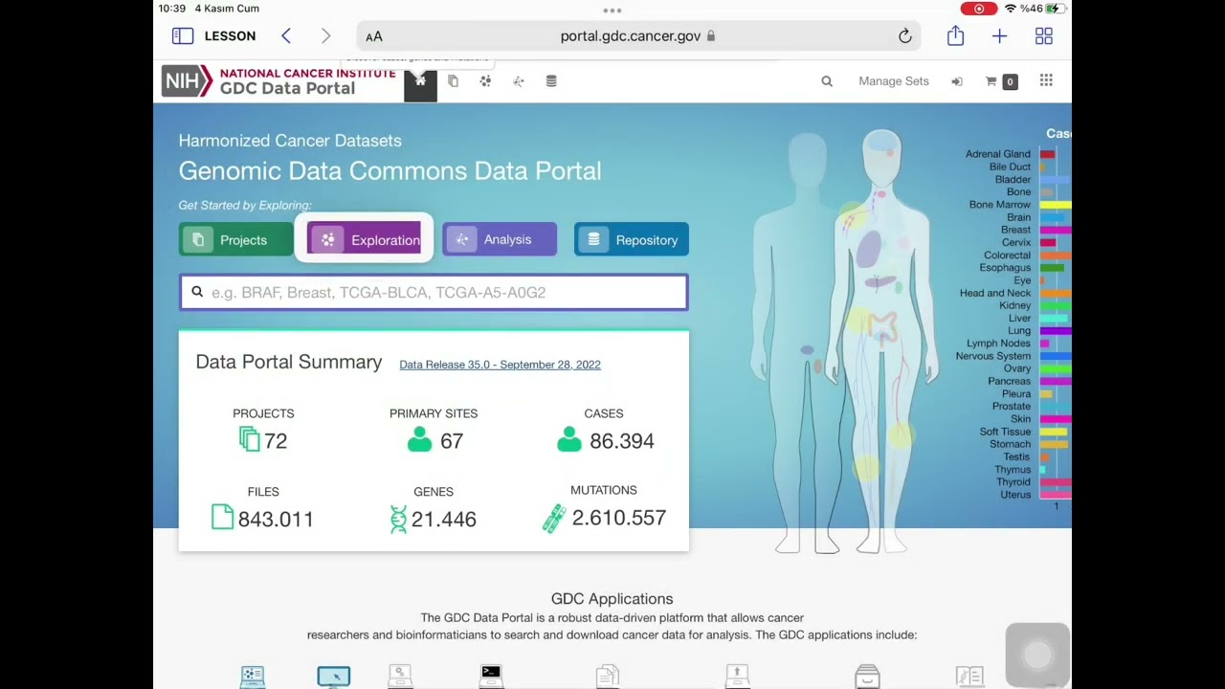Add a new Safari tab
Image resolution: width=1225 pixels, height=689 pixels.
pos(999,36)
